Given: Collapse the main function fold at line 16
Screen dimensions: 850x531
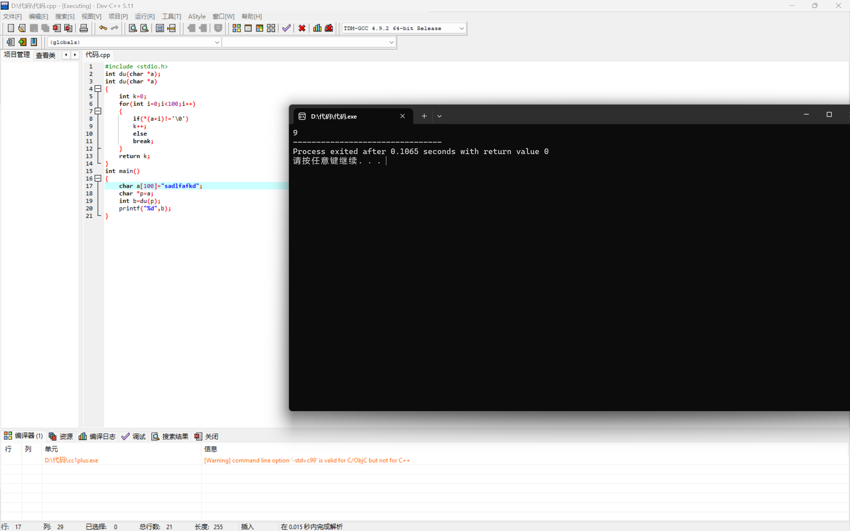Looking at the screenshot, I should click(98, 178).
